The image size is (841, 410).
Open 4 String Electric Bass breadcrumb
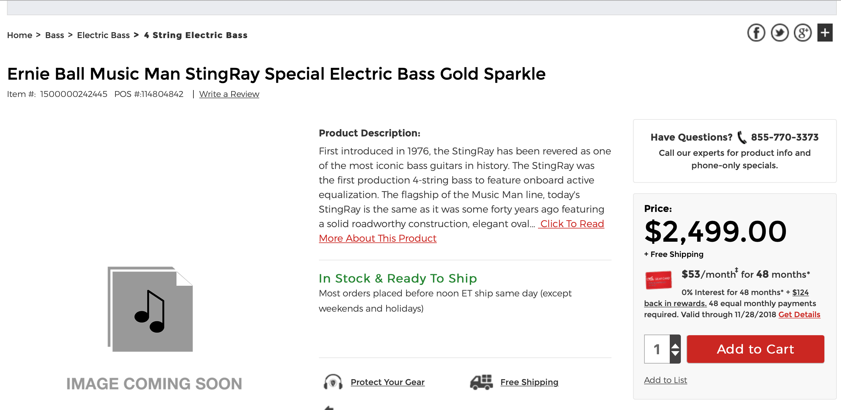196,35
